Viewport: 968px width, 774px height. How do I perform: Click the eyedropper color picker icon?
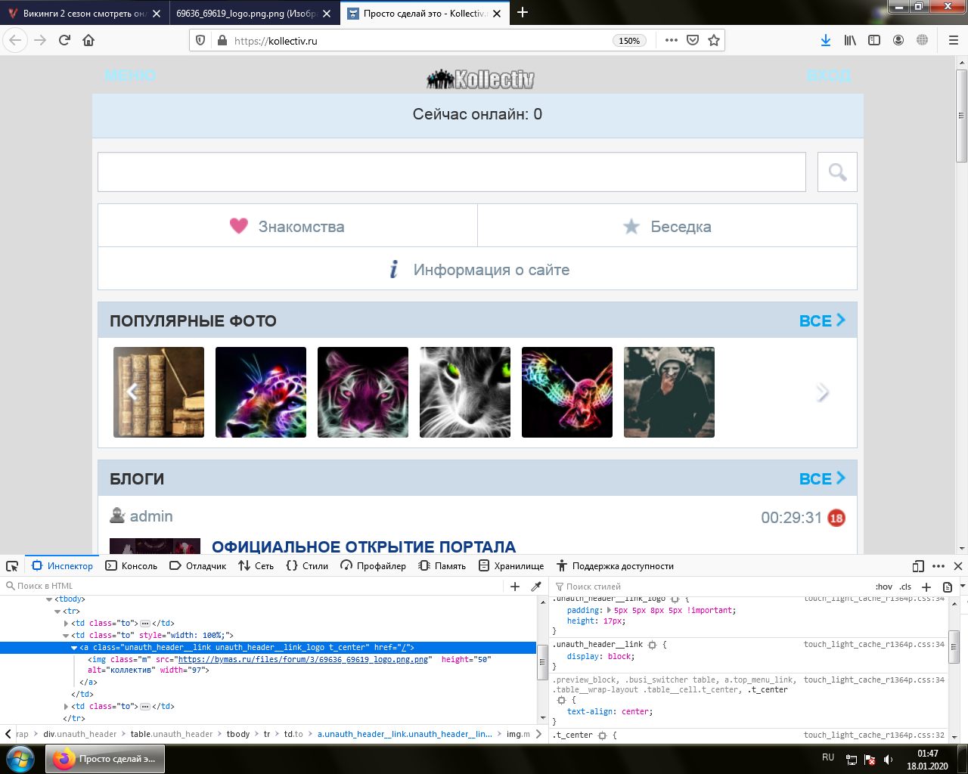coord(536,587)
